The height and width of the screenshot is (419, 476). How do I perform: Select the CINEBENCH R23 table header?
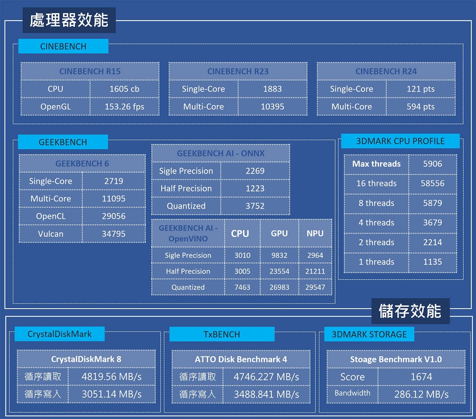tap(238, 71)
